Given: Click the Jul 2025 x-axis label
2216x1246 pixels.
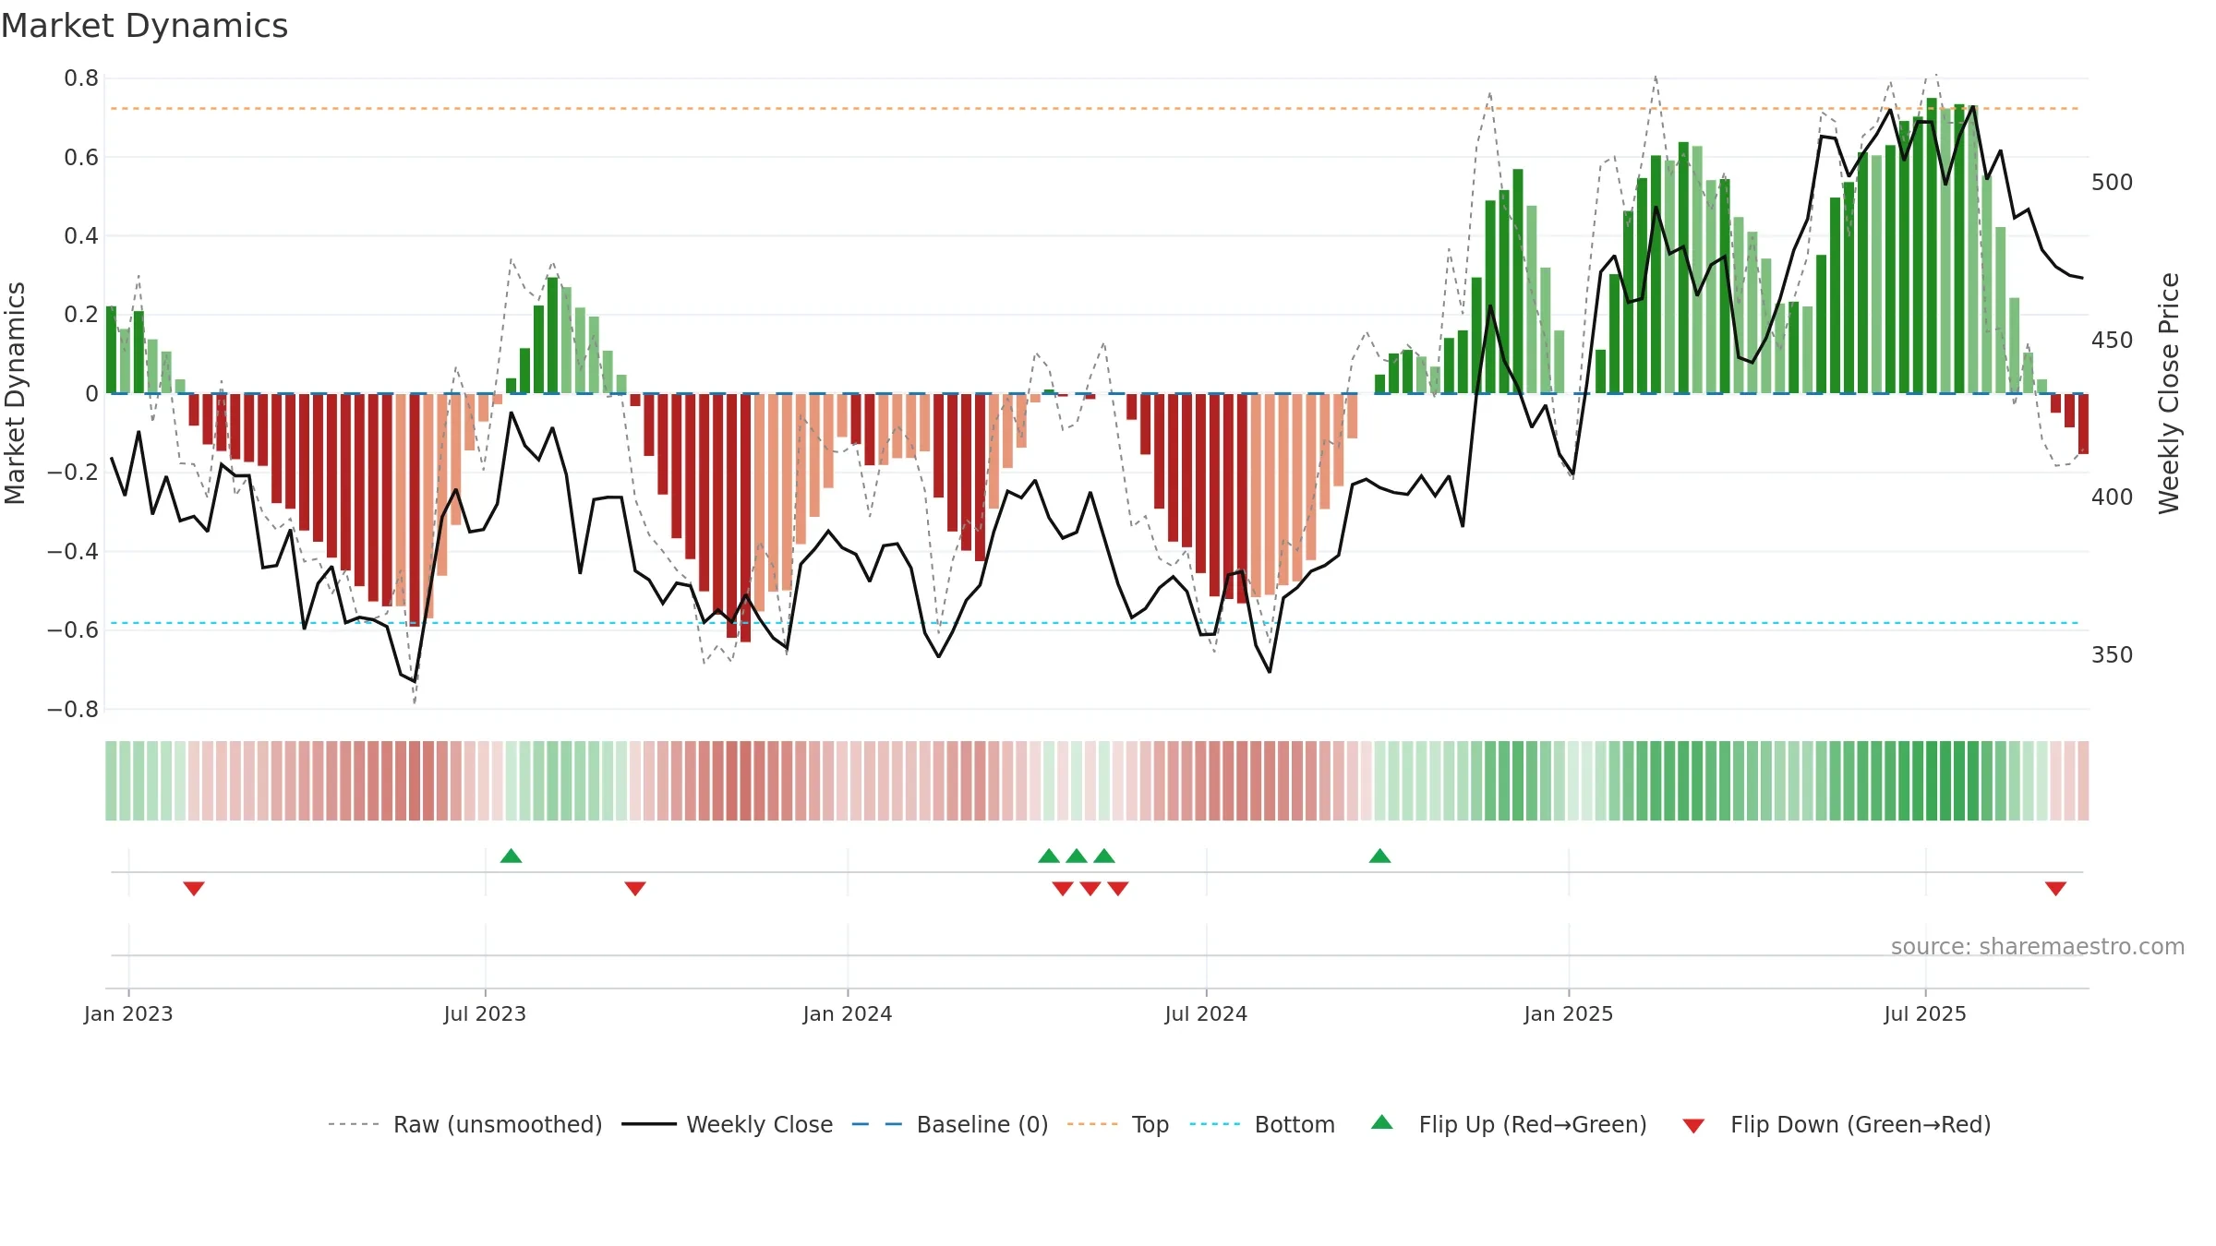Looking at the screenshot, I should pyautogui.click(x=1925, y=1013).
